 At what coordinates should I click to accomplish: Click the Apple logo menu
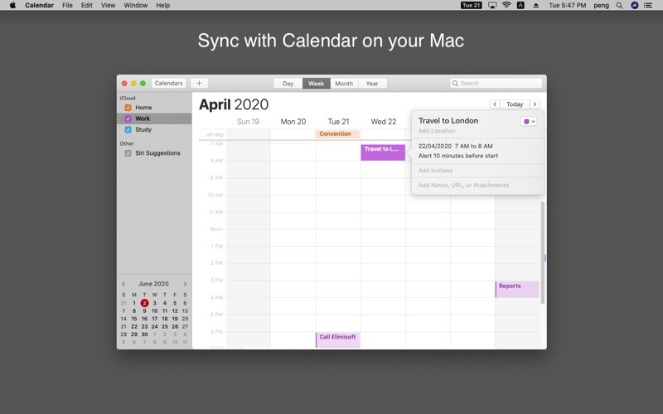(12, 5)
